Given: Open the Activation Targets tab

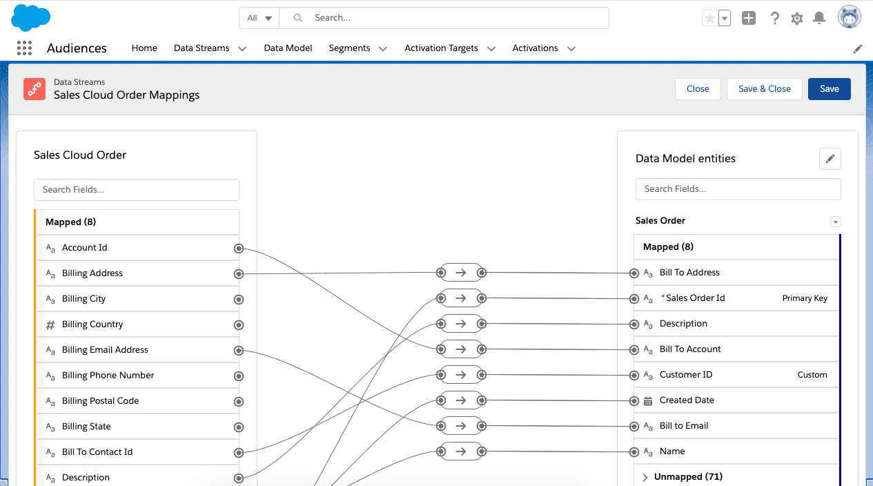Looking at the screenshot, I should [x=441, y=48].
